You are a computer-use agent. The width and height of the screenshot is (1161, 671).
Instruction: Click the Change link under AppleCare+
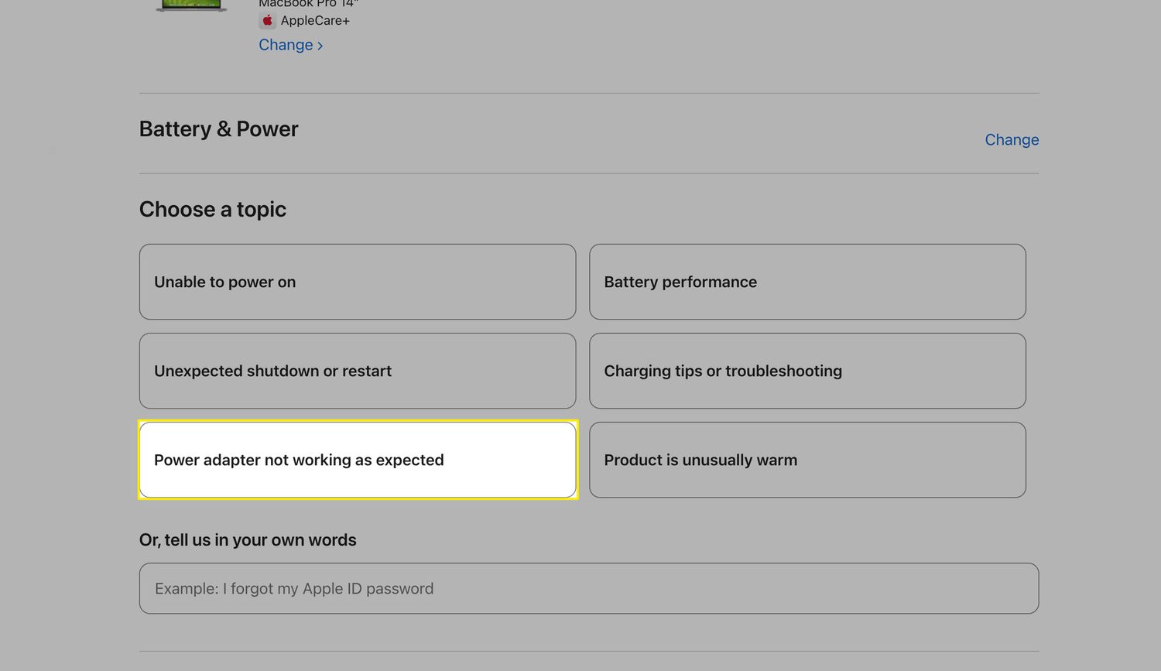[286, 45]
